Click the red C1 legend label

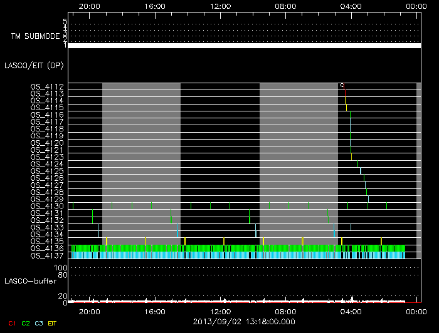pos(11,323)
